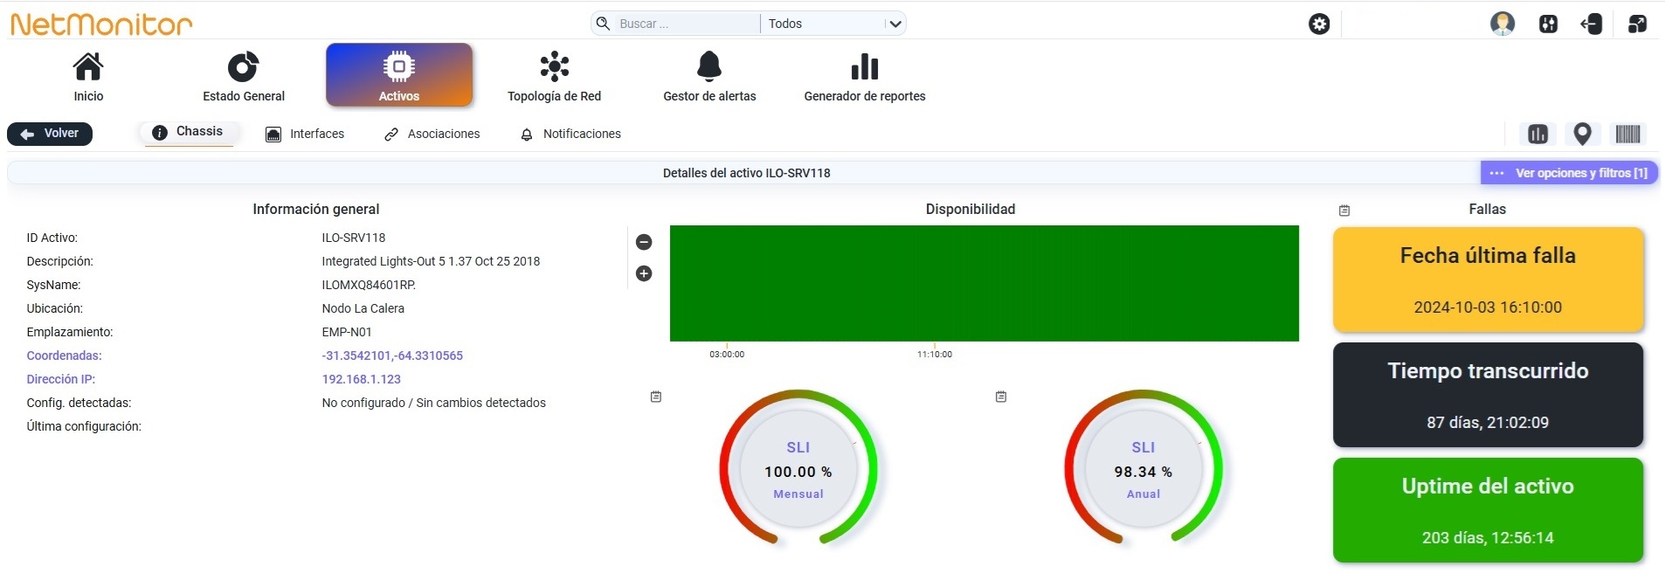Expand the Todos search filter dropdown
1665x580 pixels.
[x=833, y=24]
